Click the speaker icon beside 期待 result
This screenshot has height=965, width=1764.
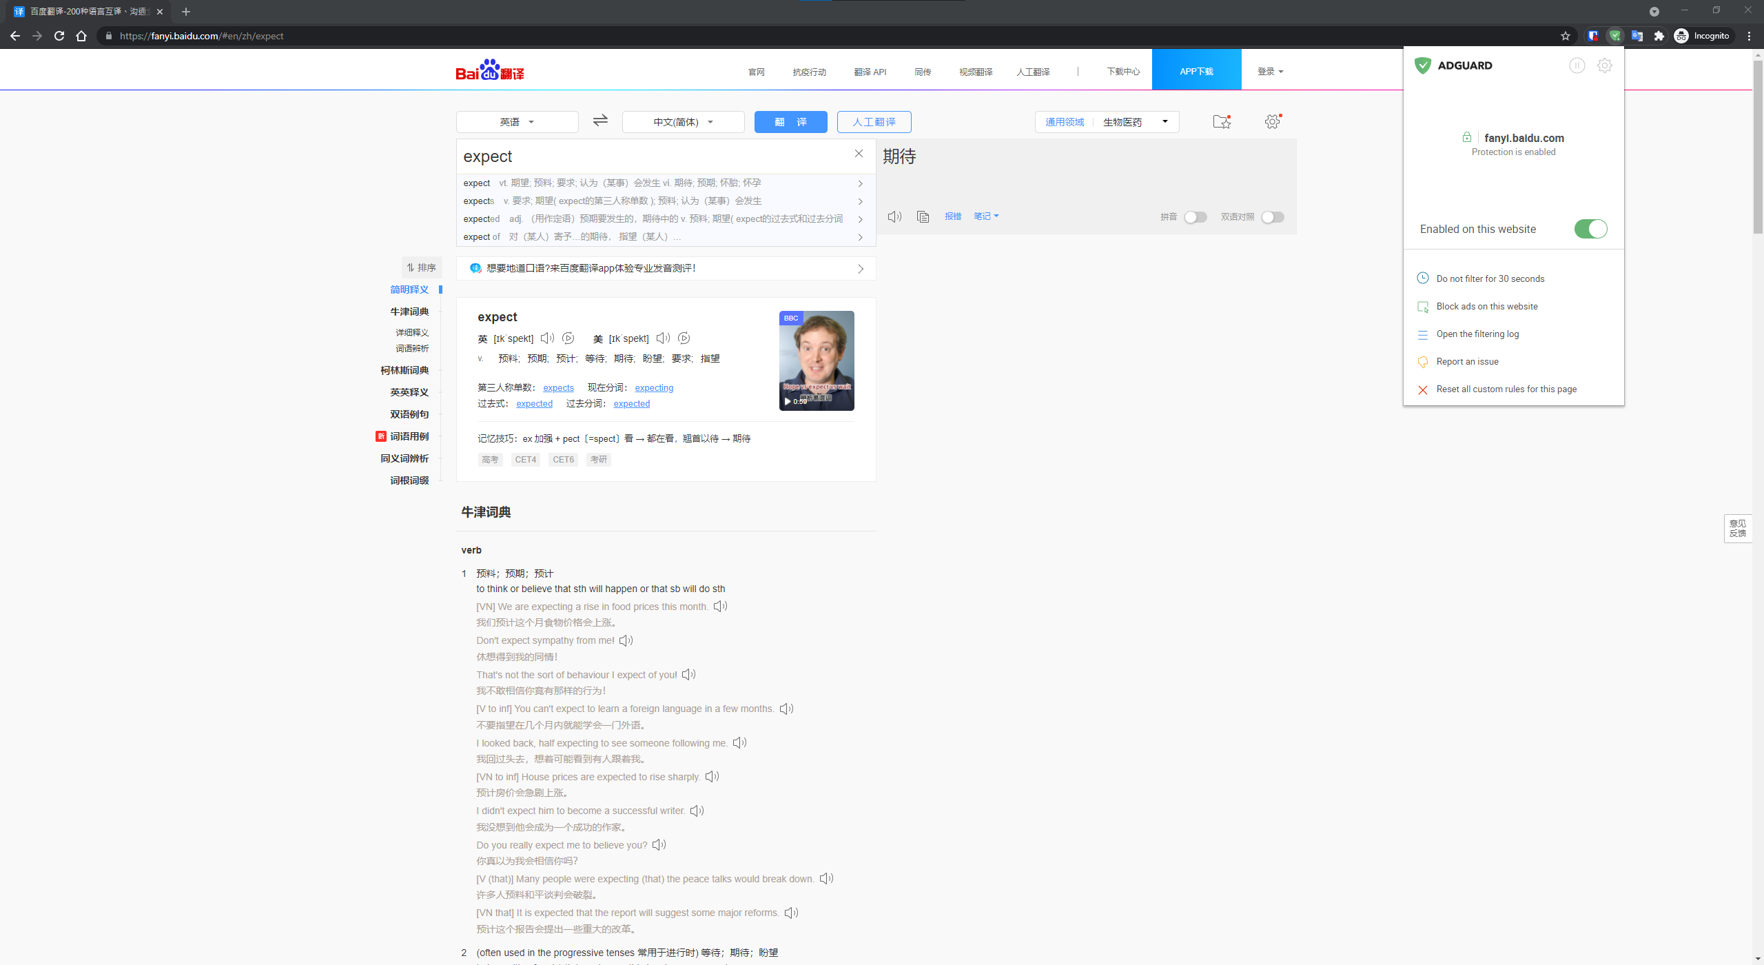point(894,216)
